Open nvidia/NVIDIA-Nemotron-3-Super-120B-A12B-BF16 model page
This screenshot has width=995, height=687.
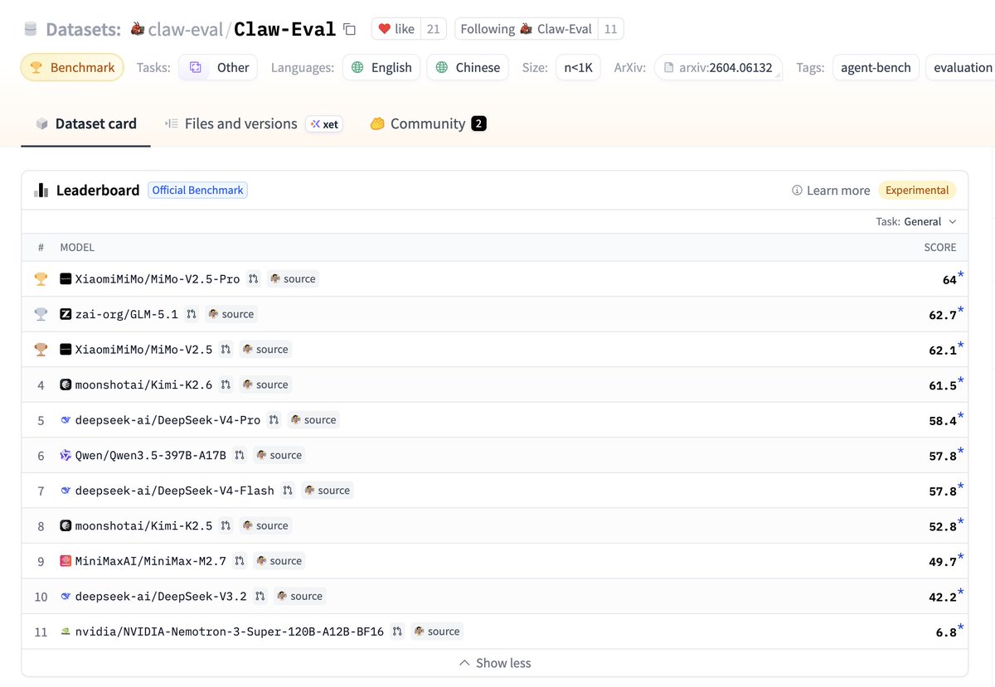click(230, 631)
